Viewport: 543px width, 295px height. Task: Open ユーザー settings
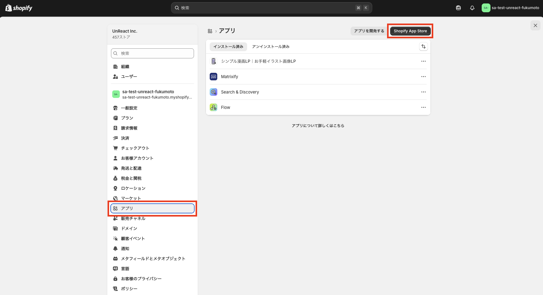(x=152, y=77)
